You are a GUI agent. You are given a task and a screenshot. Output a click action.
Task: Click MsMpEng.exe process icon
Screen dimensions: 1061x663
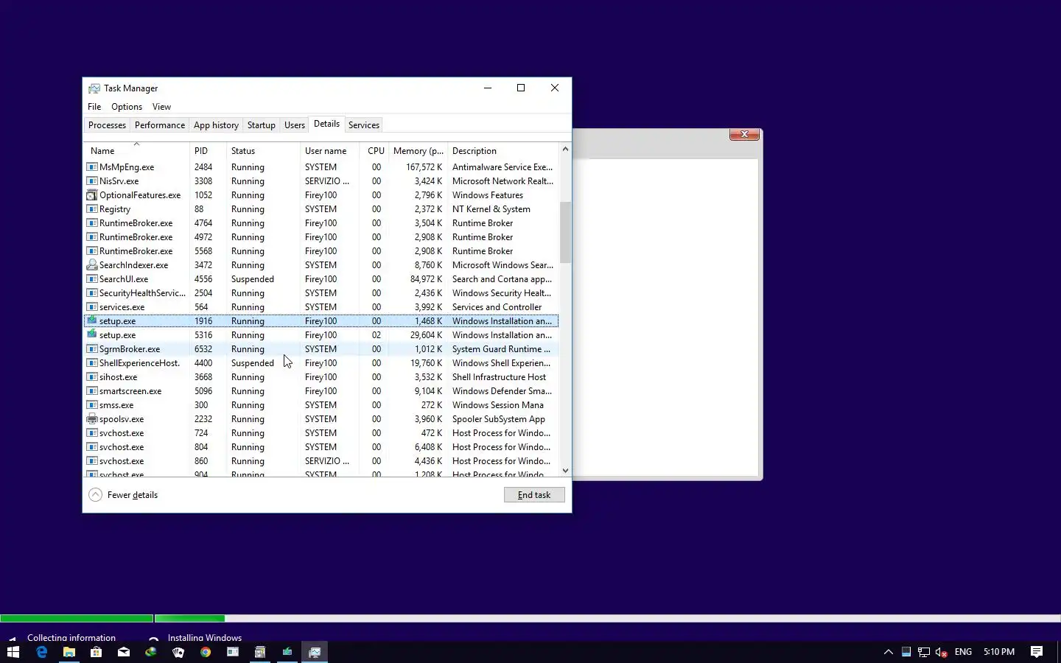click(92, 167)
